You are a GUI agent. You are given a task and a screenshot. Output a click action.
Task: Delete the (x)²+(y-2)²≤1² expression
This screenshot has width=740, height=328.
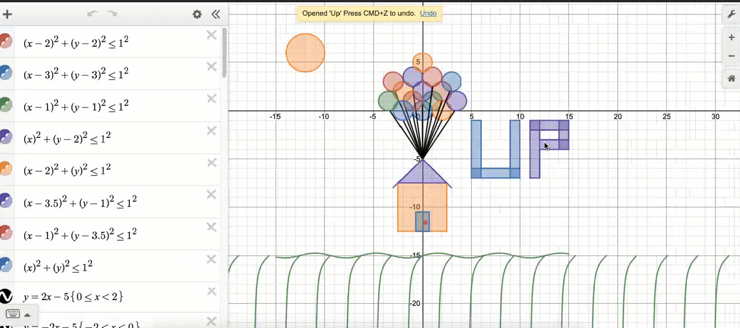point(211,130)
